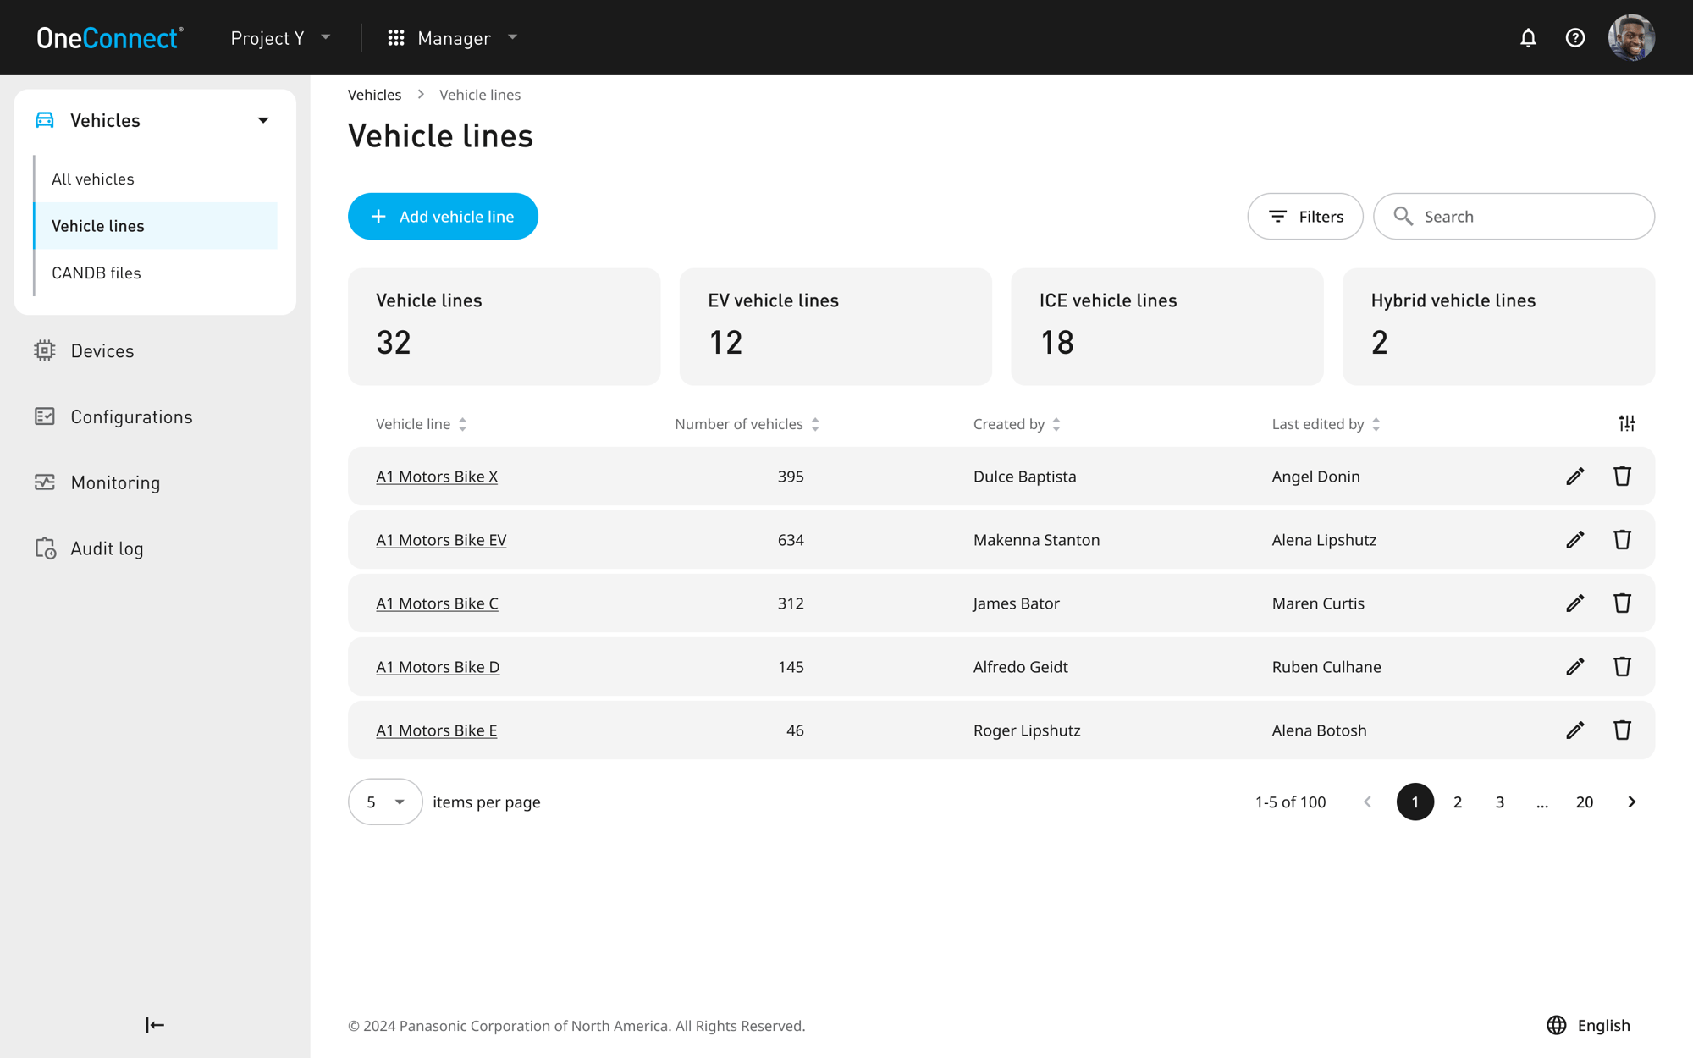1693x1058 pixels.
Task: Sort by the Vehicle line column
Action: tap(463, 424)
